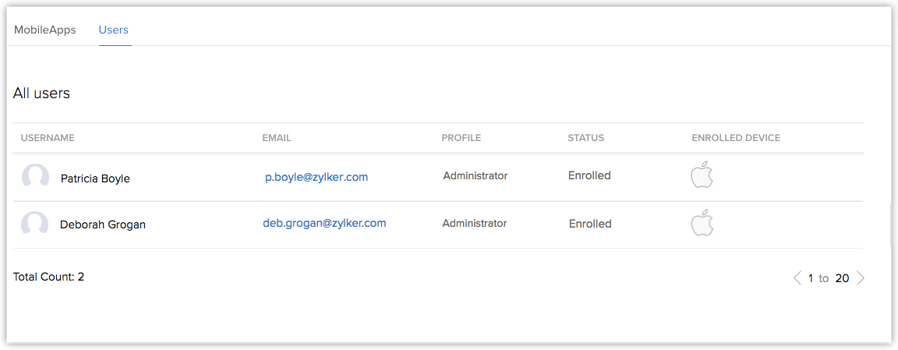The image size is (898, 350).
Task: Switch to the MobileApps tab
Action: (45, 30)
